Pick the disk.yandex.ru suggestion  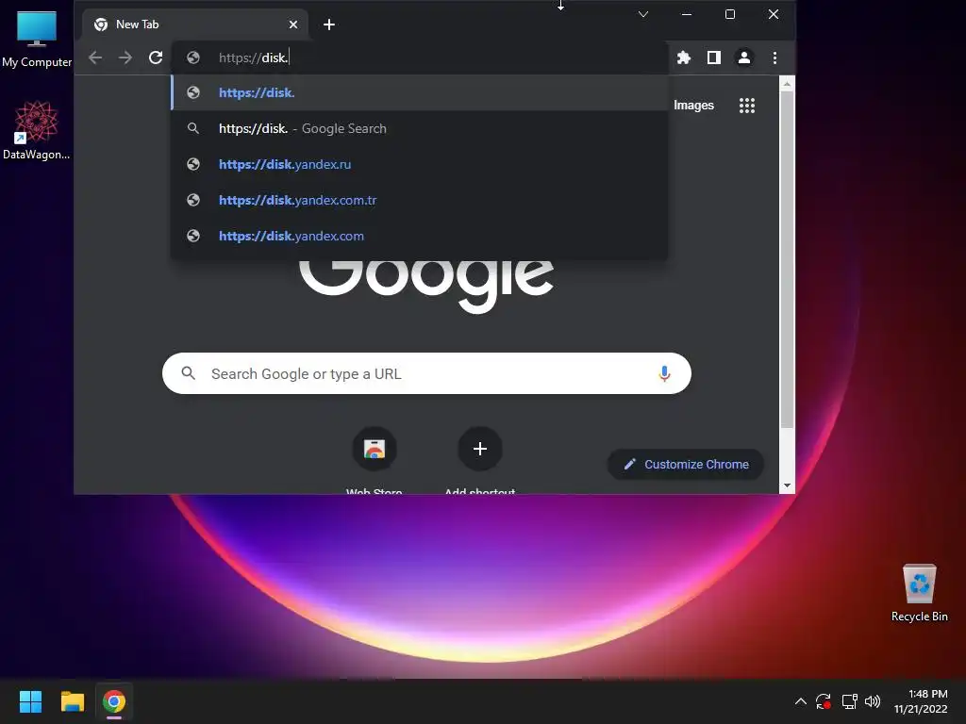point(420,164)
